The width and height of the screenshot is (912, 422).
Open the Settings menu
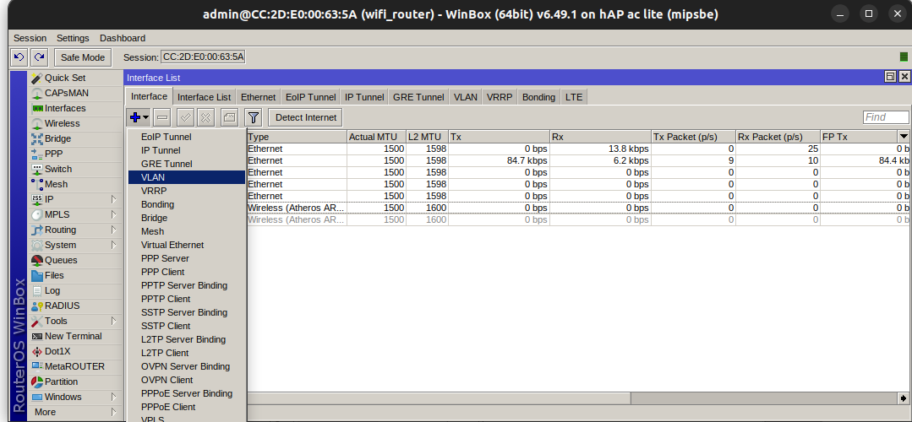point(73,38)
